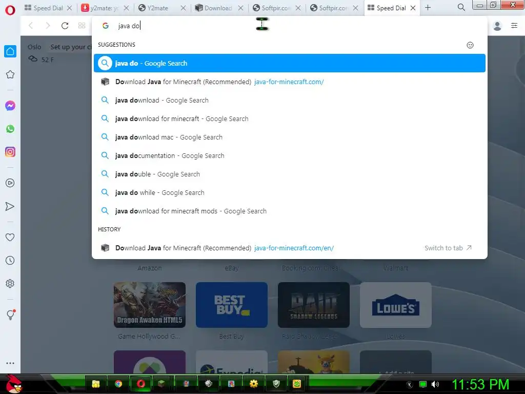525x394 pixels.
Task: Open a new tab with plus button
Action: point(428,8)
